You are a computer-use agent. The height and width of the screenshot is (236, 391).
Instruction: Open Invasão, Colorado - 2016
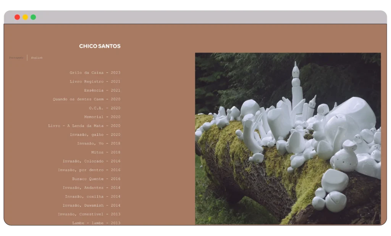[x=91, y=161]
